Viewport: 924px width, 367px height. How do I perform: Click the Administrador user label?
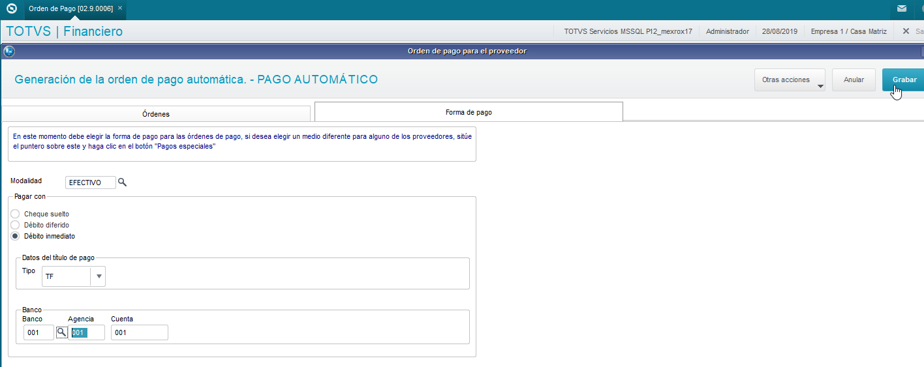click(x=728, y=31)
